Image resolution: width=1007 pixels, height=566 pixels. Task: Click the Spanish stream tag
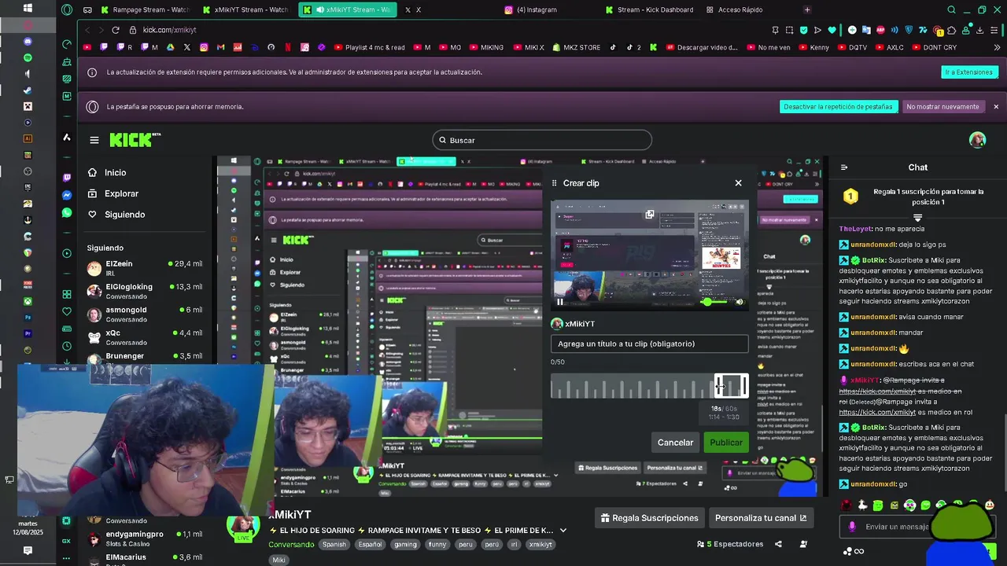pyautogui.click(x=334, y=544)
